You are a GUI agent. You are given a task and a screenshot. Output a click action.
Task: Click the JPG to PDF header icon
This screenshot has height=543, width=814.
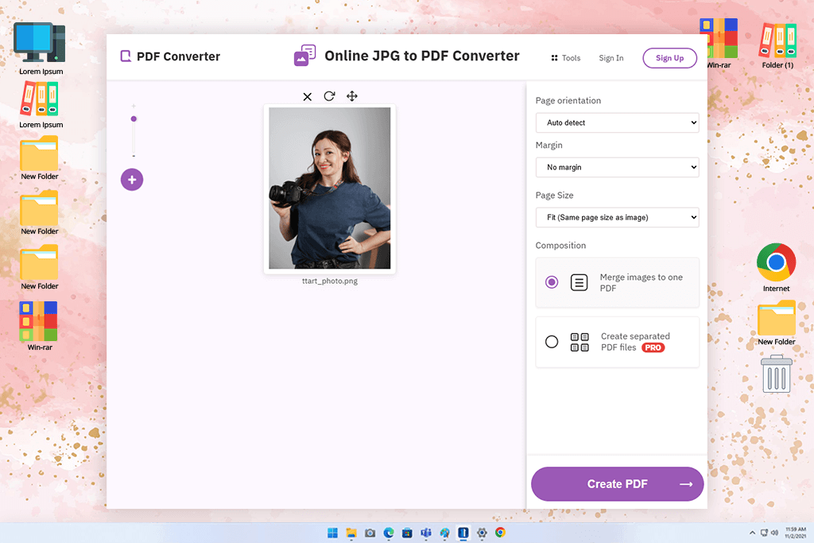(x=304, y=56)
